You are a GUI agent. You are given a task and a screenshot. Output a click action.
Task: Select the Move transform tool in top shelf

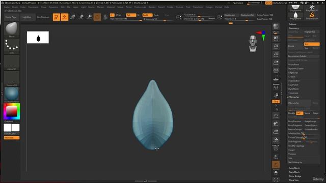click(x=73, y=17)
